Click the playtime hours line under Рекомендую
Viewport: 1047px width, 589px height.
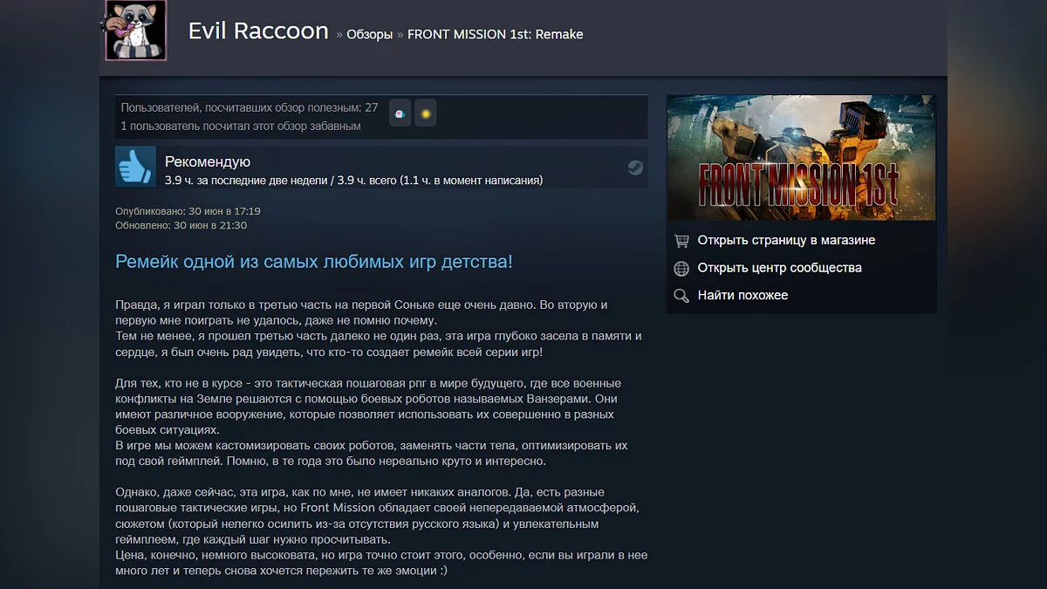coord(353,181)
